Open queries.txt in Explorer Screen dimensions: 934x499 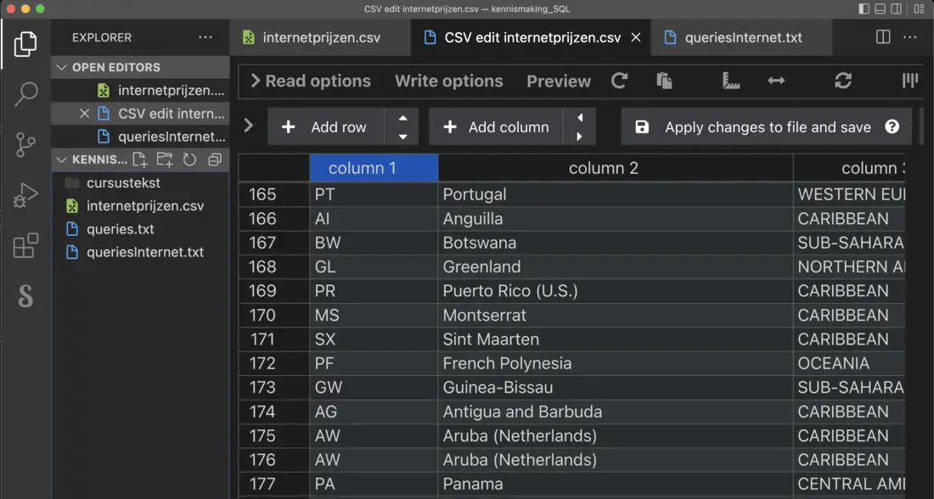(141, 229)
